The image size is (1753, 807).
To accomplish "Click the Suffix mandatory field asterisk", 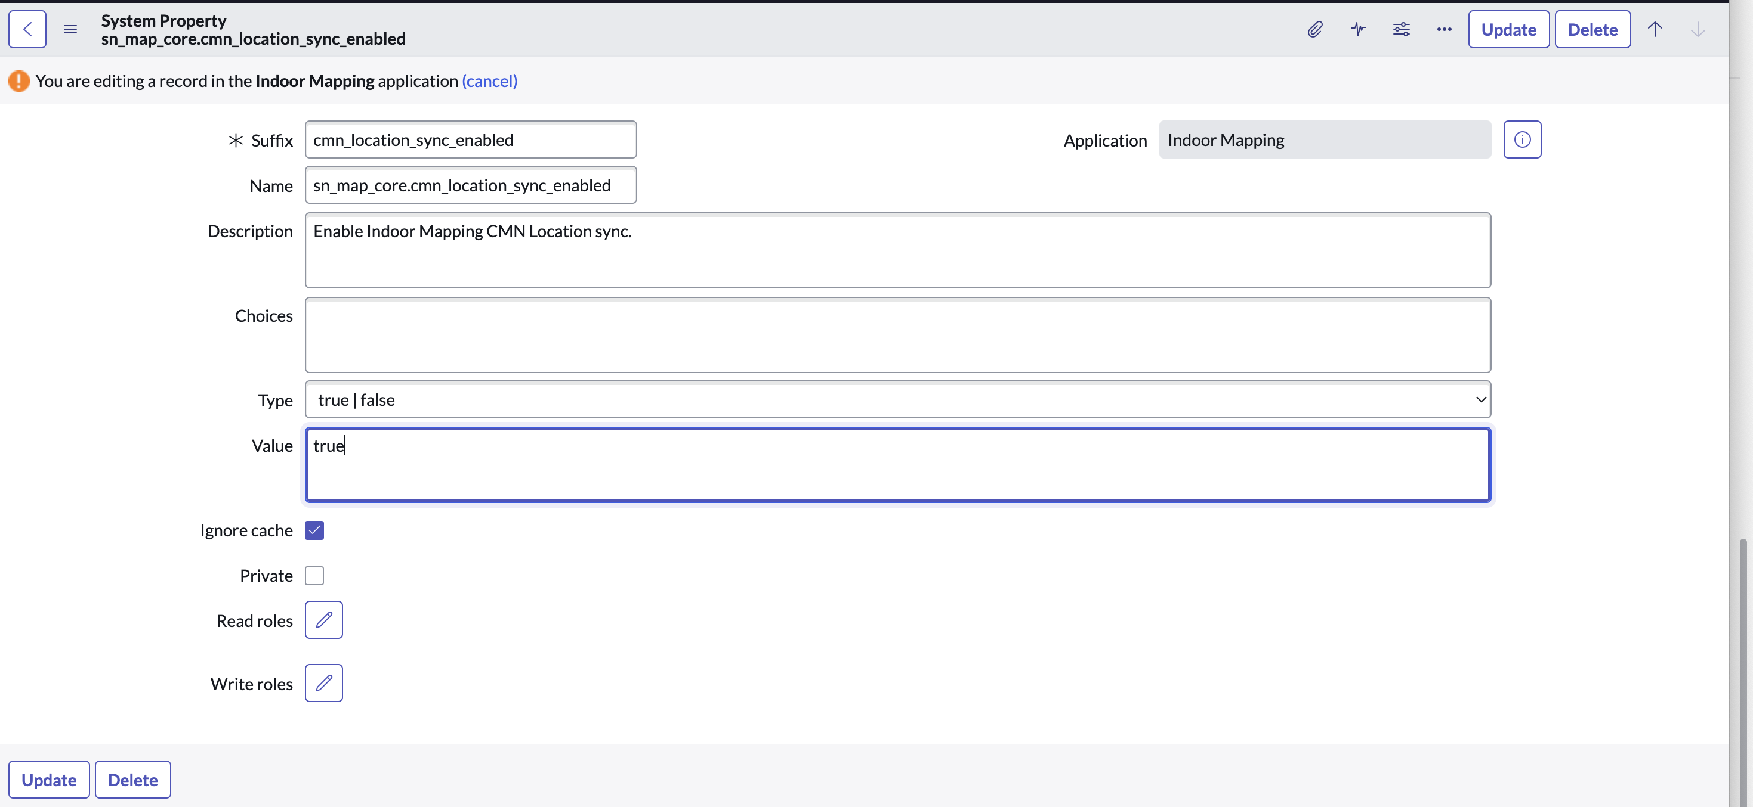I will click(x=236, y=140).
